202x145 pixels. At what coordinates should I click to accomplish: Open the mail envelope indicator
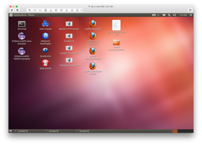click(164, 15)
